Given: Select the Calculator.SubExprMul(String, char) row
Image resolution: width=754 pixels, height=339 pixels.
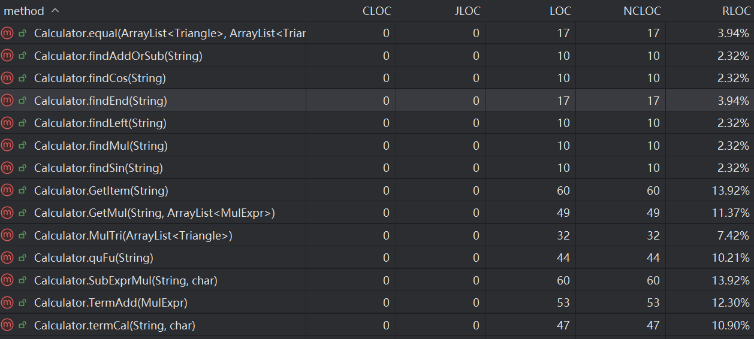Looking at the screenshot, I should pyautogui.click(x=126, y=280).
